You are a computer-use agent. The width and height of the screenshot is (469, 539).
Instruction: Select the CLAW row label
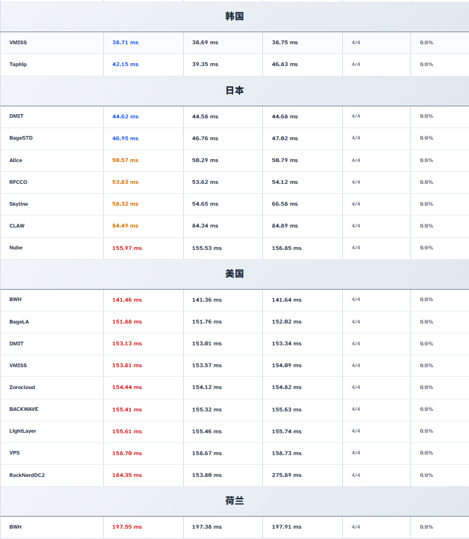pos(17,226)
